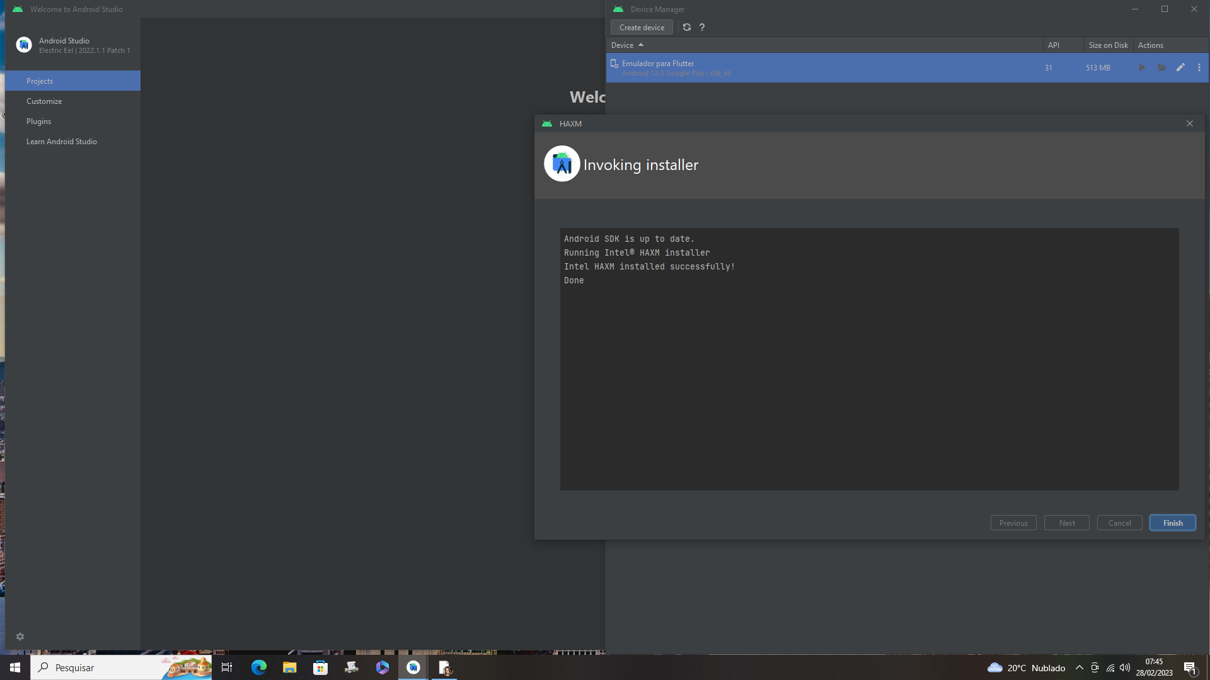This screenshot has width=1210, height=680.
Task: Sort by API column header
Action: click(1063, 45)
